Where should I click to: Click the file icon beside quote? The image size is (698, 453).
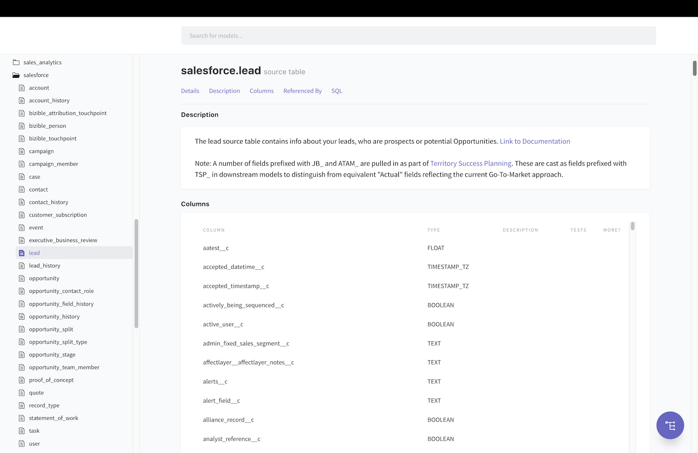point(22,393)
